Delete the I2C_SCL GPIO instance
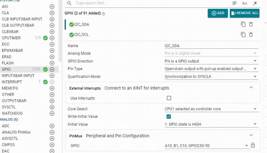This screenshot has height=153, width=267. 251,35
